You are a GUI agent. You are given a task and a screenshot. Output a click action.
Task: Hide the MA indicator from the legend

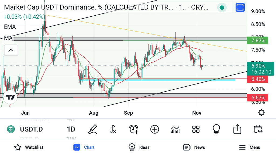8,38
